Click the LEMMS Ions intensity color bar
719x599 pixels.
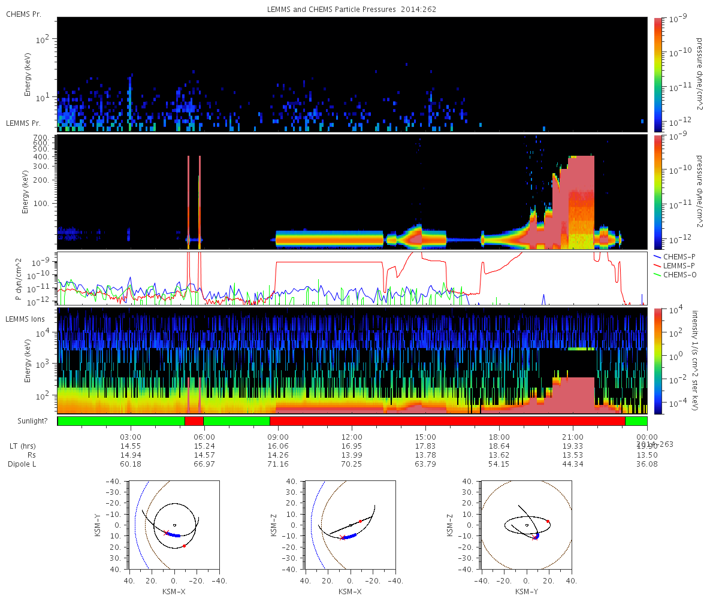[x=658, y=361]
